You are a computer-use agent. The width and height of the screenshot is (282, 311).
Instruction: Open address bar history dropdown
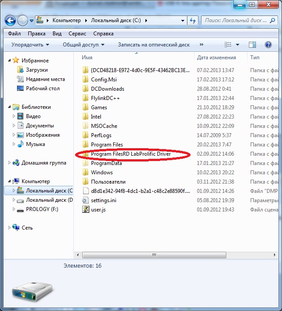[x=183, y=20]
